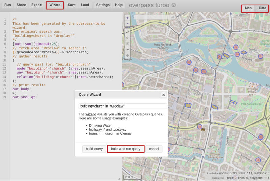Click the 'way["building"="church"]' code line
The image size is (270, 181).
coord(60,72)
